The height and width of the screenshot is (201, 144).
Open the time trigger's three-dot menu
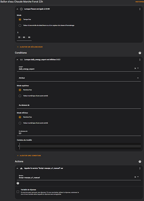pos(140,9)
